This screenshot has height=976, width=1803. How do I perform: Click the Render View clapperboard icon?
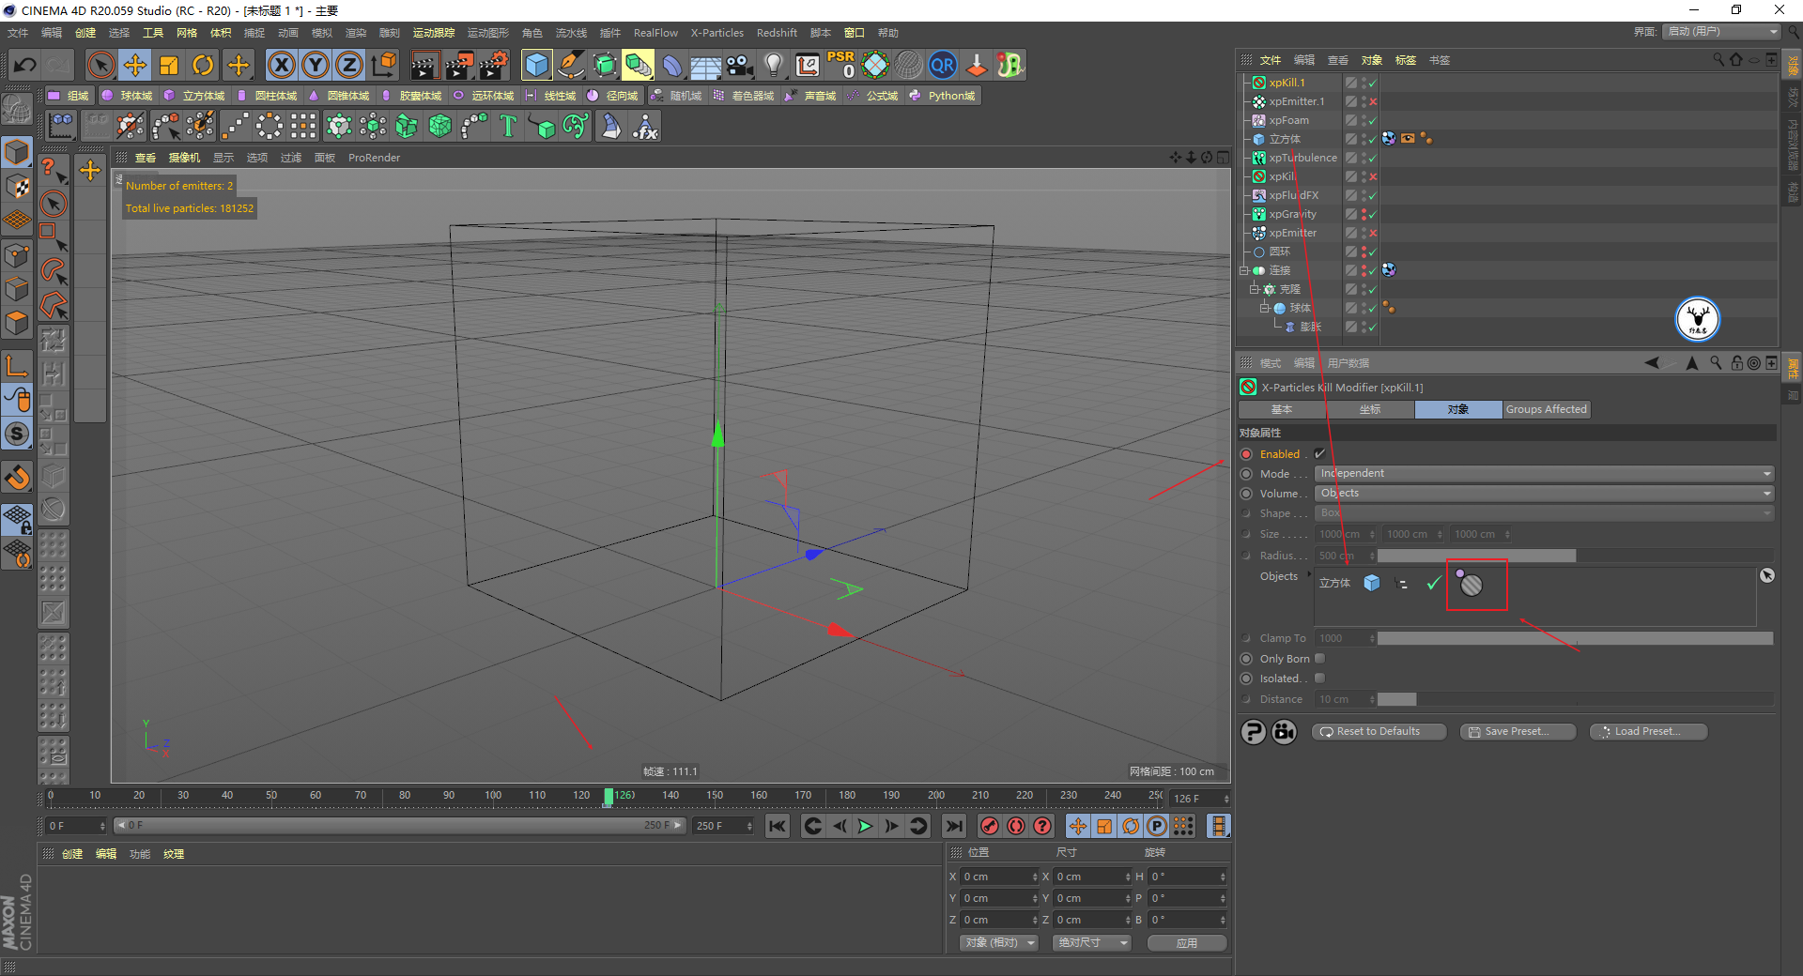[424, 65]
